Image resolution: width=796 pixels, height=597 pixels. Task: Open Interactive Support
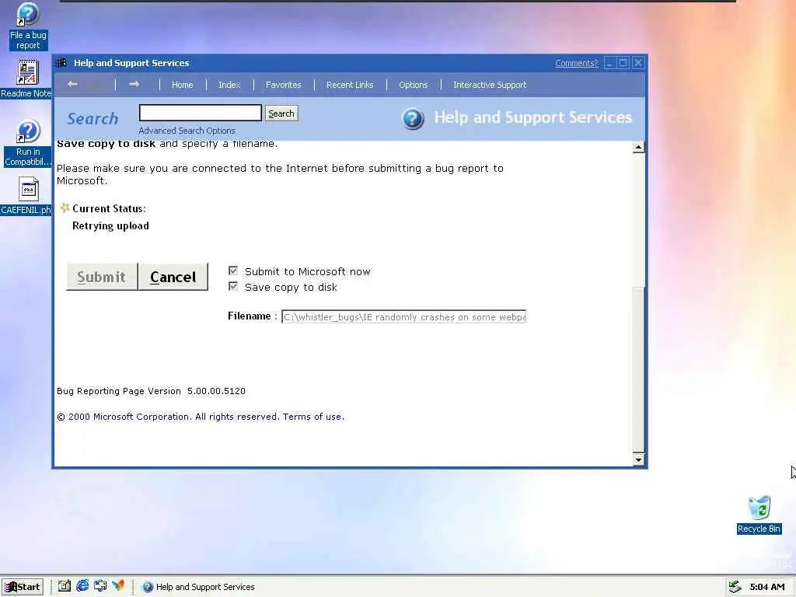490,85
